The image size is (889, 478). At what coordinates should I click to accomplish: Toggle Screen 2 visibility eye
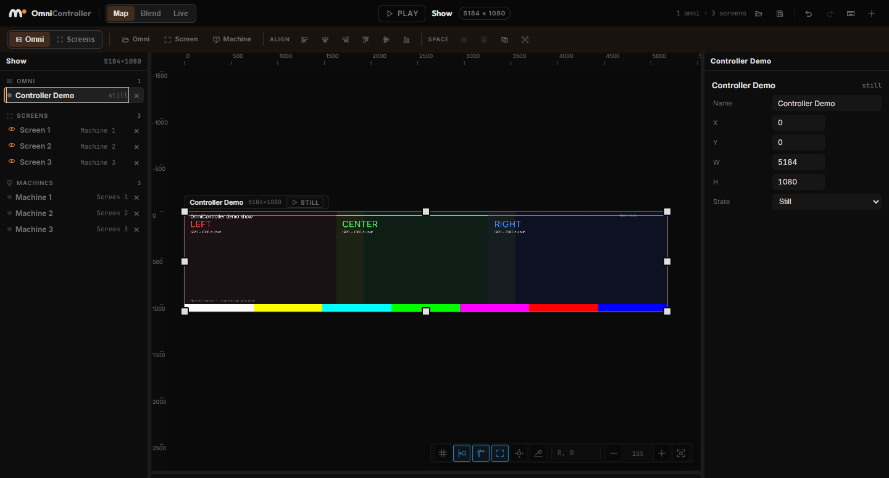point(12,146)
